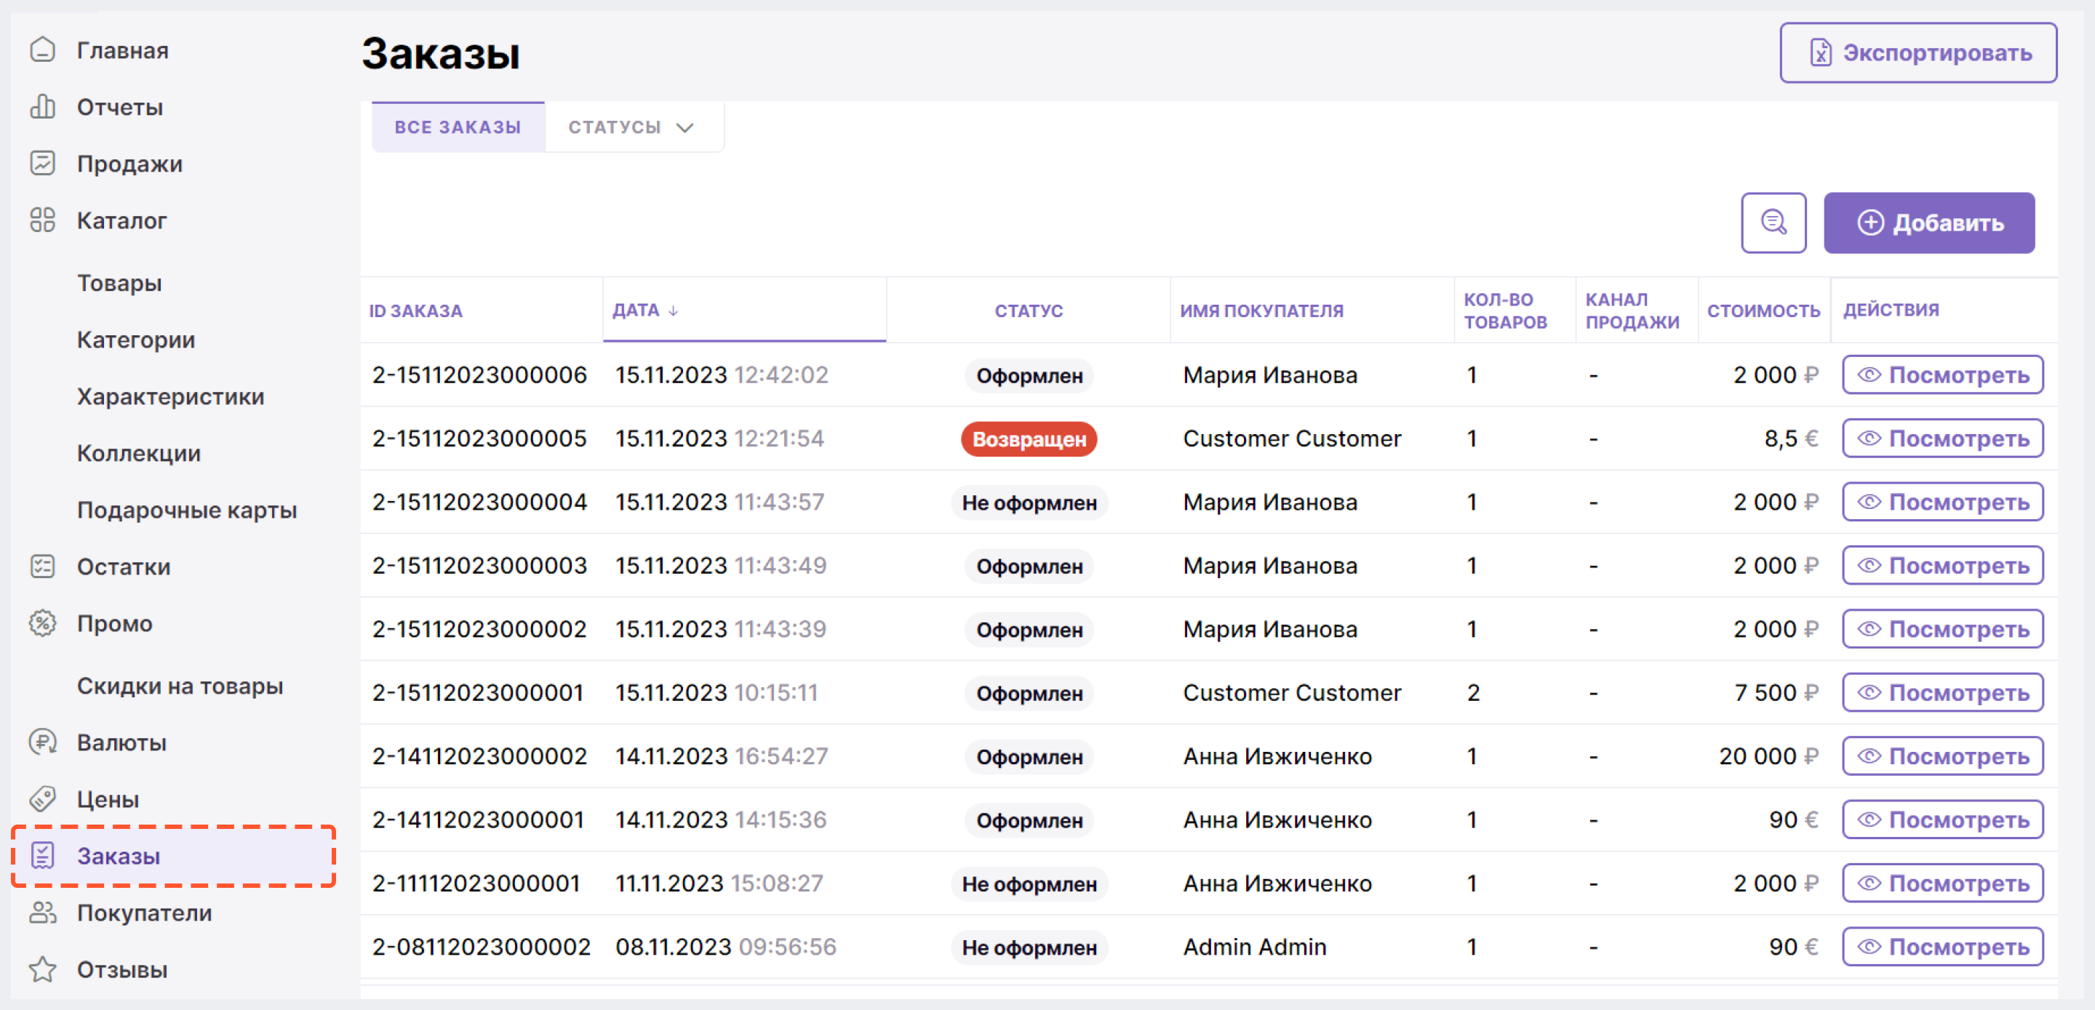Click the 7 500 ₽ cost cell
Image resolution: width=2095 pixels, height=1010 pixels.
click(x=1776, y=692)
